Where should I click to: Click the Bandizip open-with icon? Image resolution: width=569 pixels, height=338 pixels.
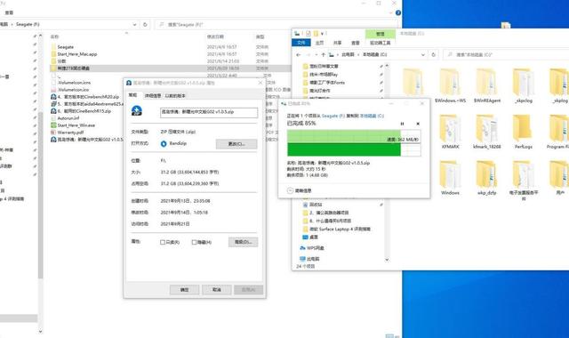point(164,144)
